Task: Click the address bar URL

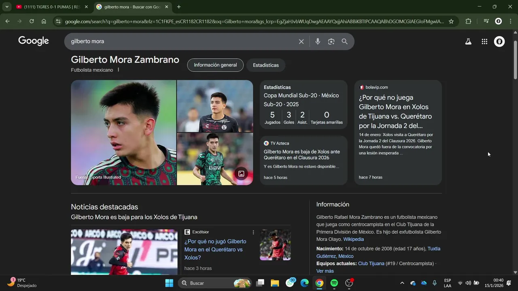Action: [254, 21]
